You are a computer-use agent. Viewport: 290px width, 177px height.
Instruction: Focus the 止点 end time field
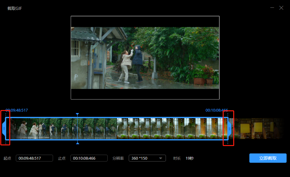tap(89, 158)
